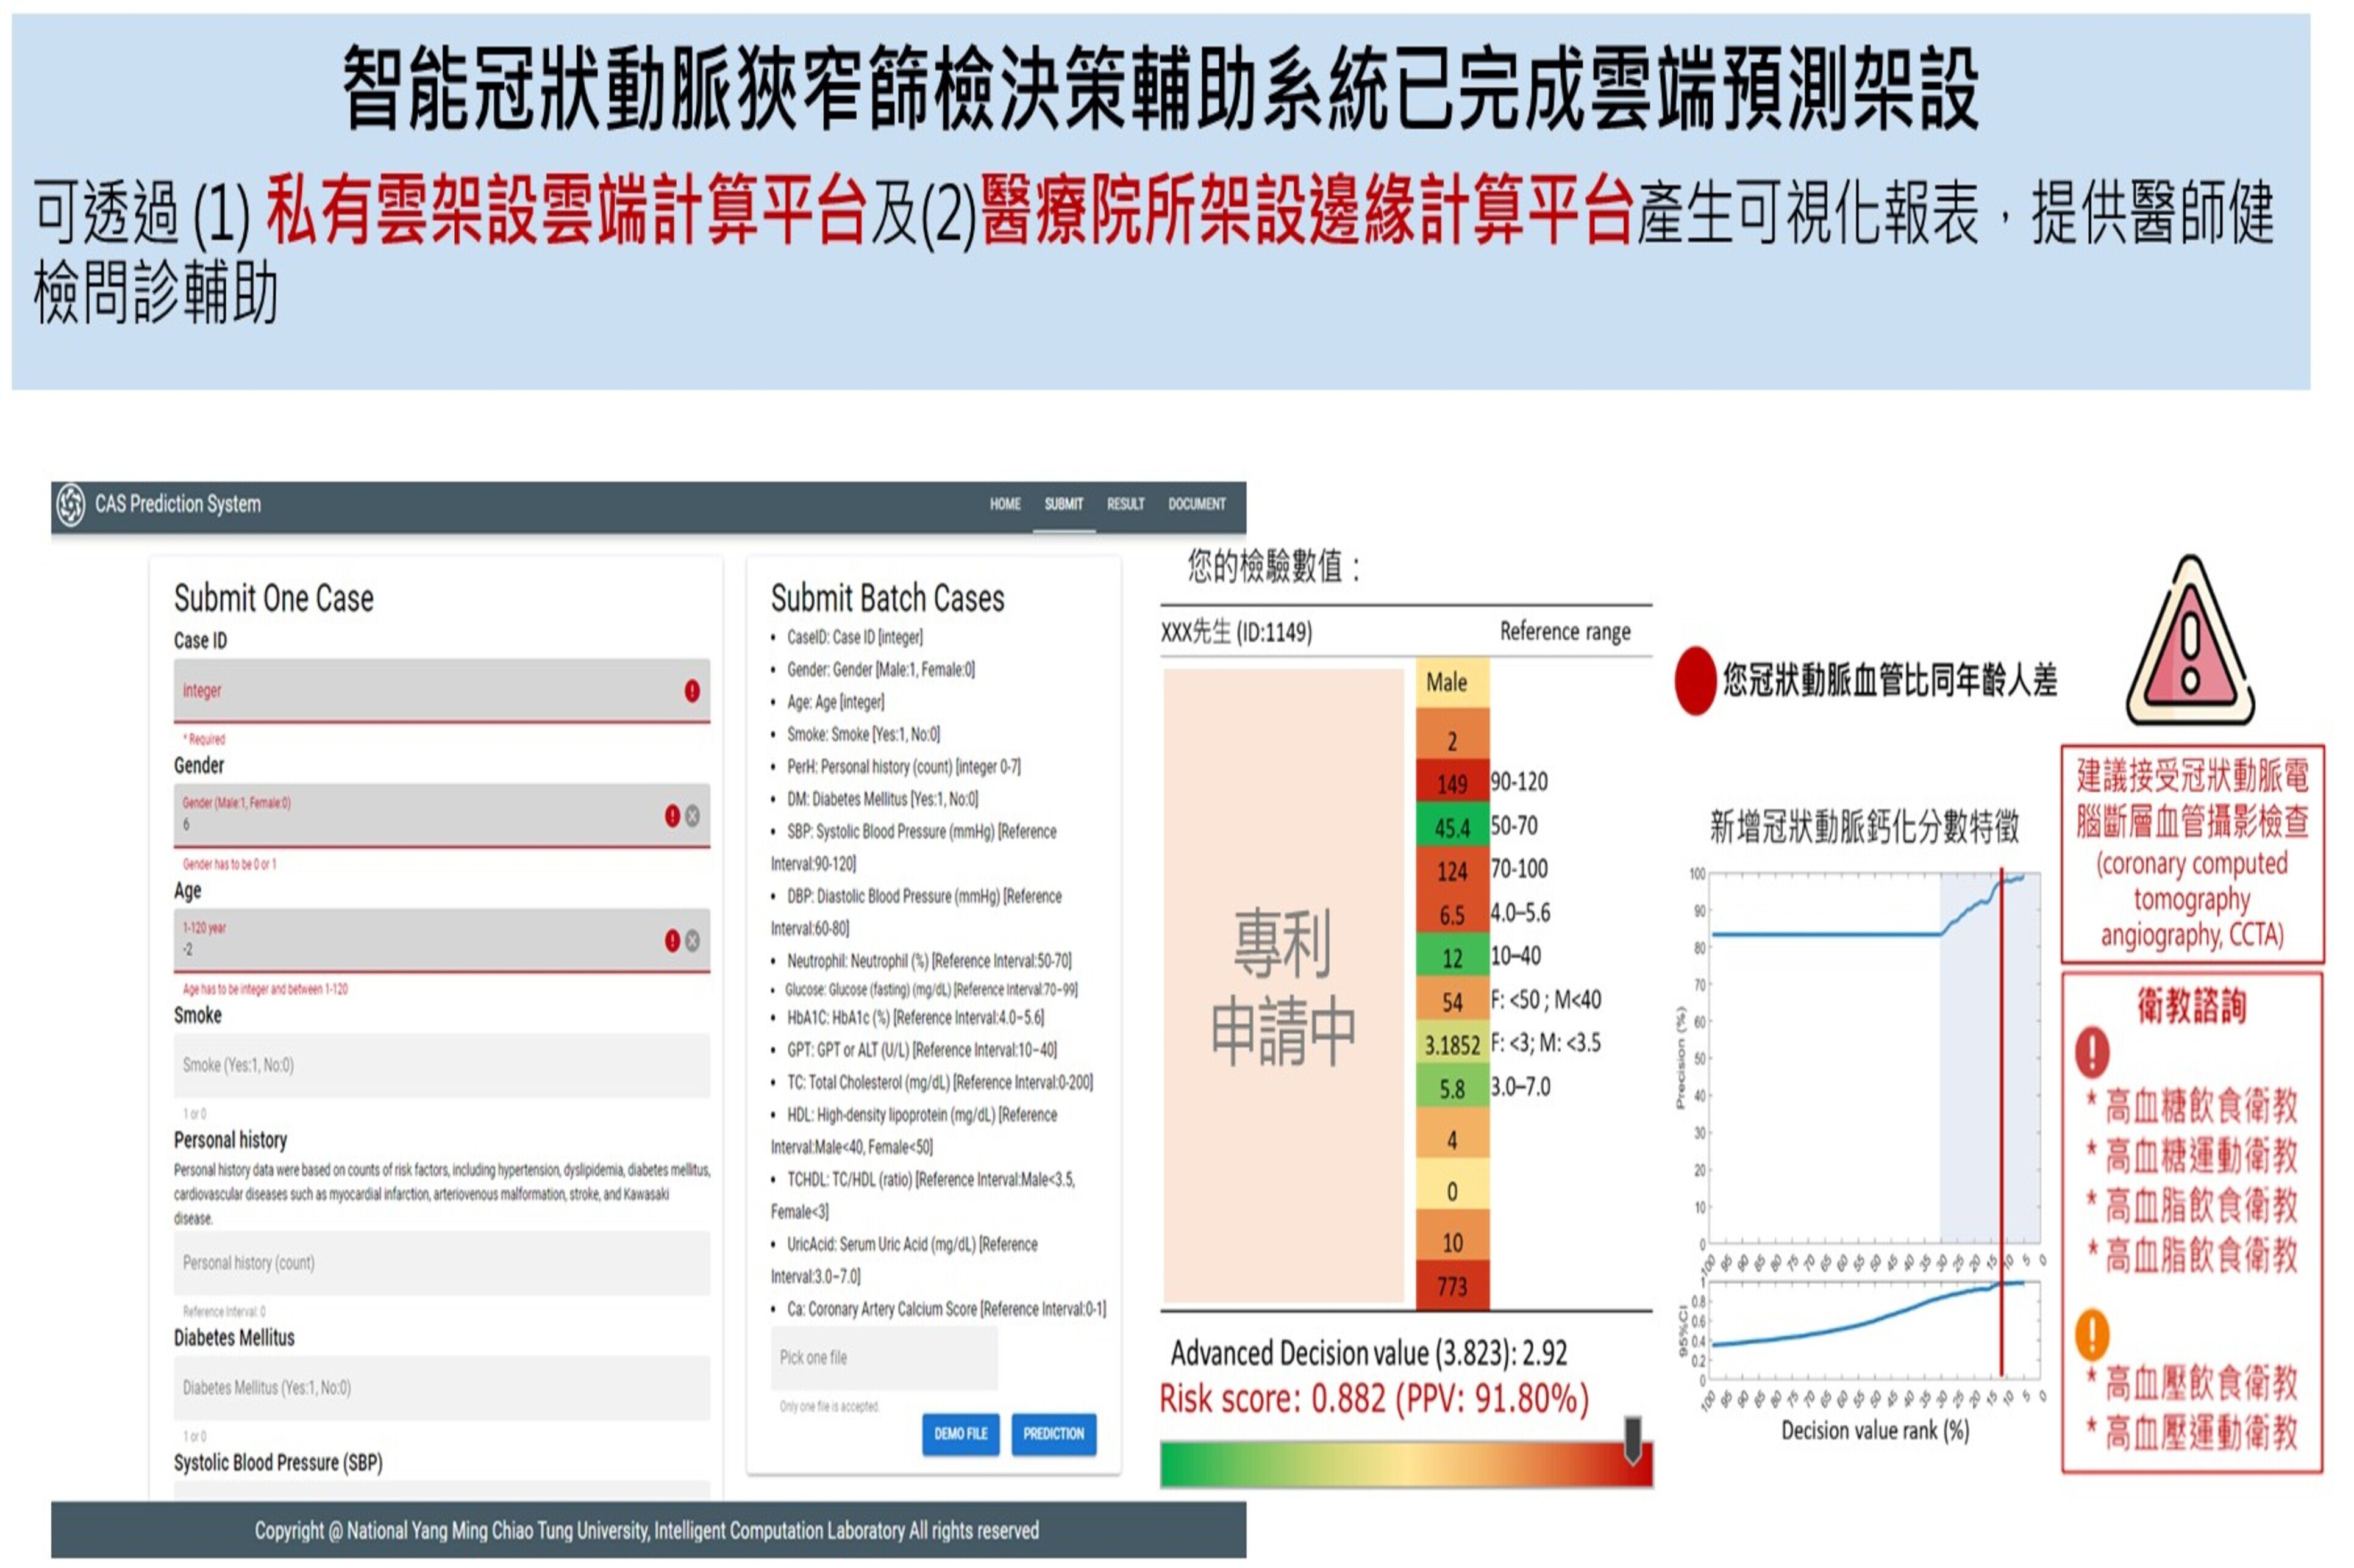2354x1568 pixels.
Task: Click the Submit Batch Cases heading
Action: 888,598
